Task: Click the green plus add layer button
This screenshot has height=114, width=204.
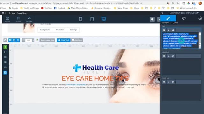Action: tap(5, 47)
